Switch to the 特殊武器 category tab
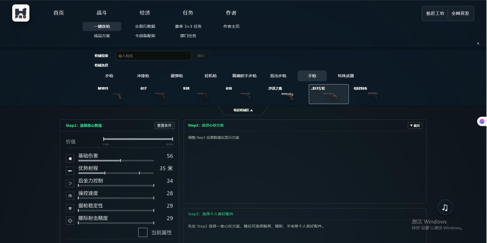Image resolution: width=487 pixels, height=243 pixels. (x=346, y=76)
